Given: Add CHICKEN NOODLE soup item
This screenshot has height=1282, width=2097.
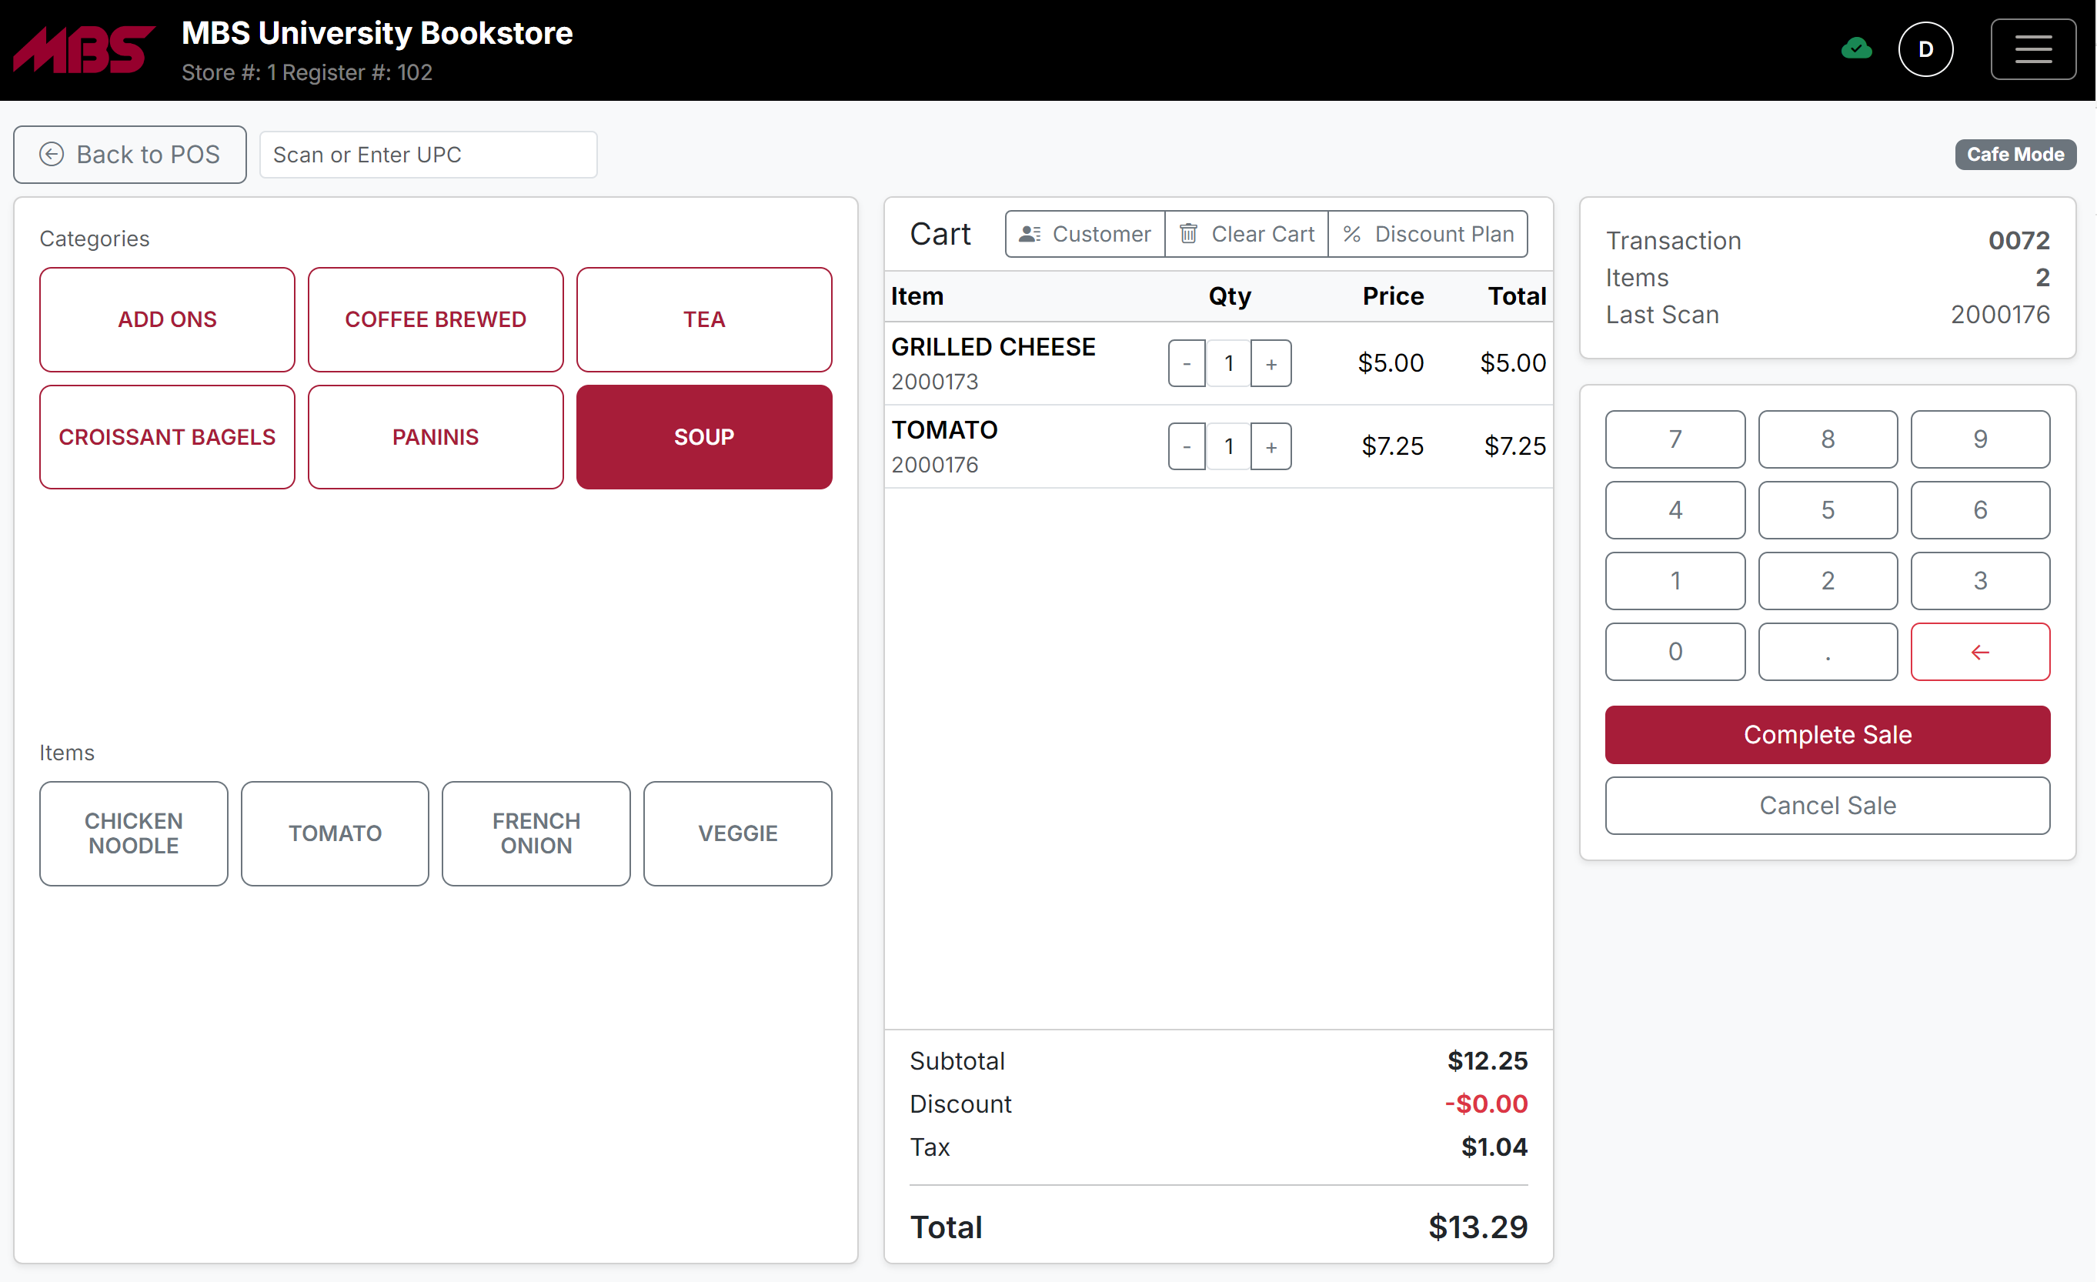Looking at the screenshot, I should [x=134, y=834].
